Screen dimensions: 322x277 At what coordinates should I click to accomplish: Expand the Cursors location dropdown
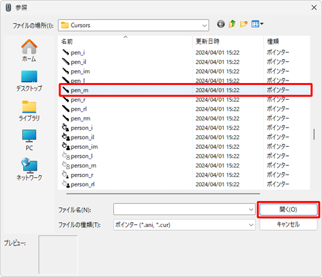[x=204, y=26]
